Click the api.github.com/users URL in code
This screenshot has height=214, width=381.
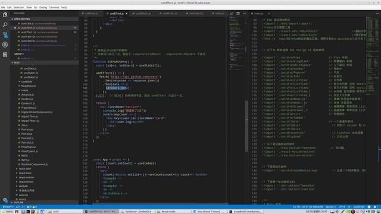(x=134, y=77)
